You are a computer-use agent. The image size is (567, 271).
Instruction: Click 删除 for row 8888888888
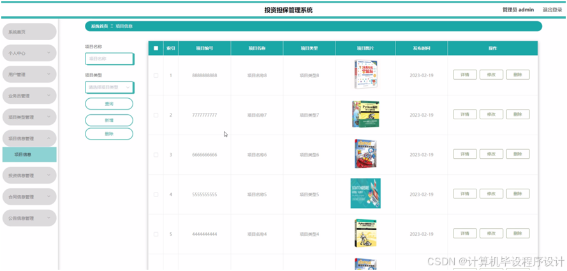coord(517,75)
